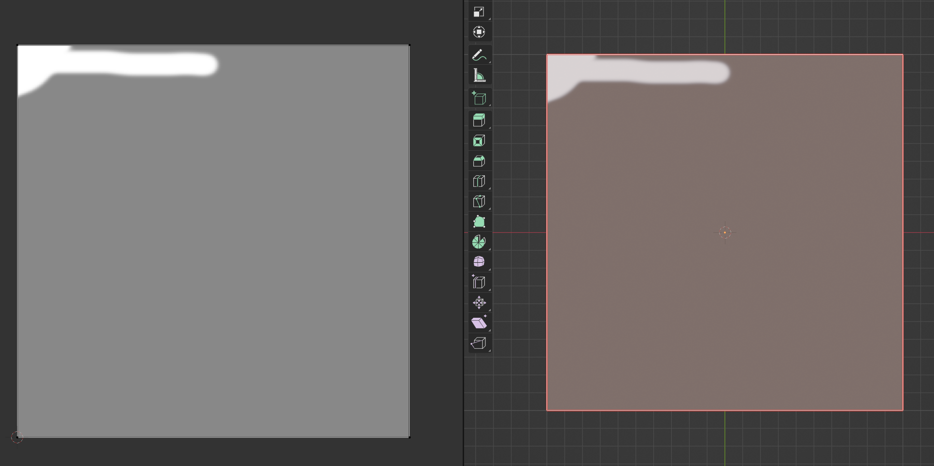Select the Loop Cut tool
Image resolution: width=934 pixels, height=466 pixels.
pos(479,181)
